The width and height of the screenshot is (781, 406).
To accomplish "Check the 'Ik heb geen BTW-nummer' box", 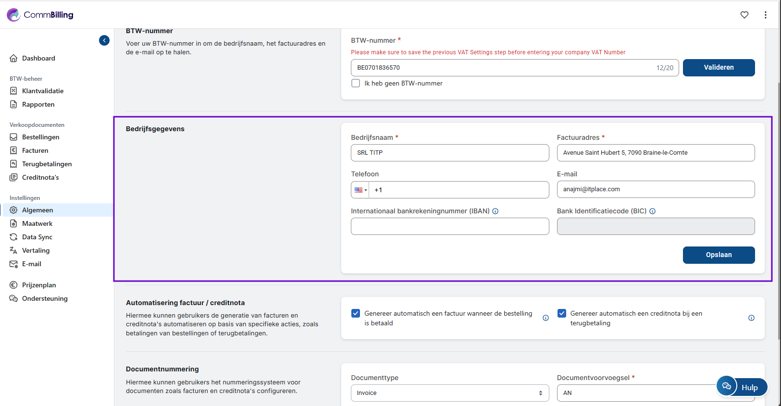I will 356,83.
